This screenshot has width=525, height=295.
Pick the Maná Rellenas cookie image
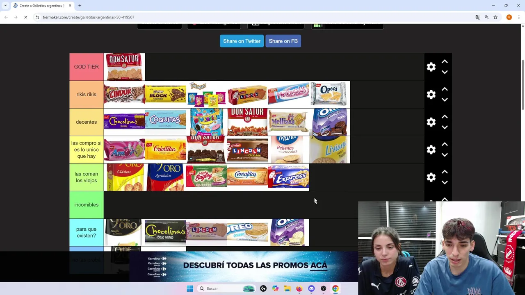click(x=288, y=150)
